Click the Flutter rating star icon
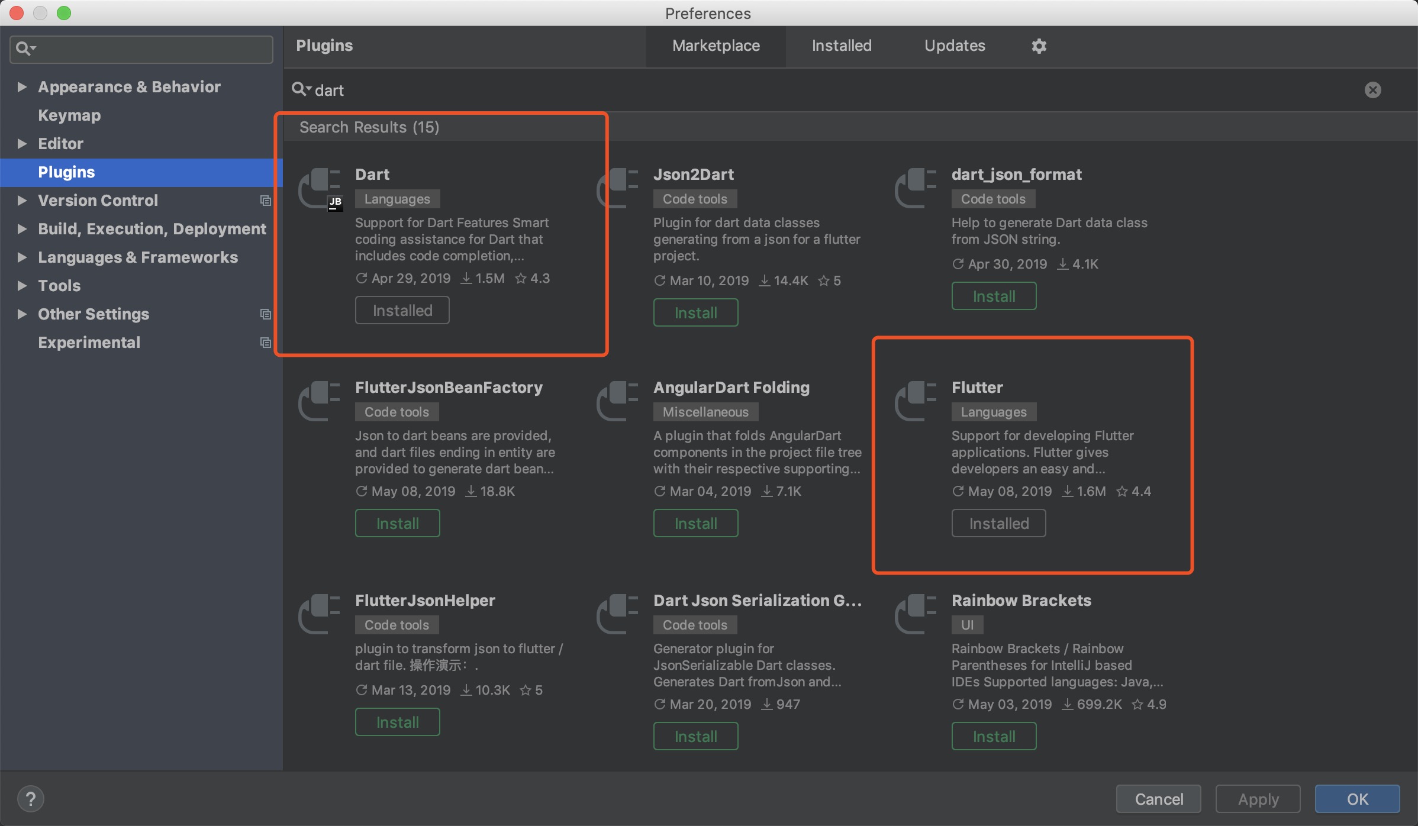 [1121, 491]
